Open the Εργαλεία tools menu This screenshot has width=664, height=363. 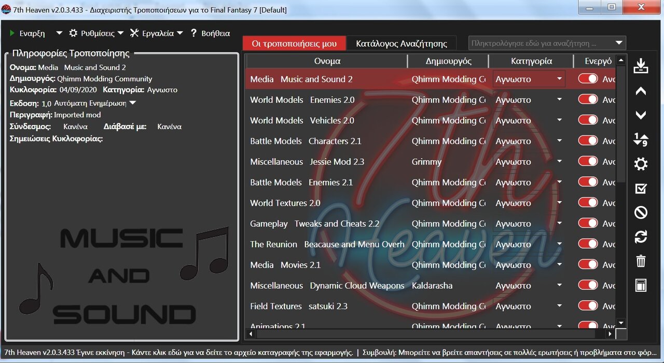(x=156, y=33)
